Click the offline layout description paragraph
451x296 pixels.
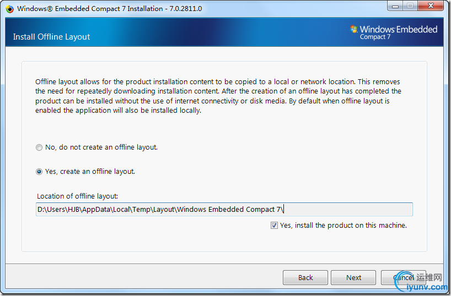coord(218,95)
